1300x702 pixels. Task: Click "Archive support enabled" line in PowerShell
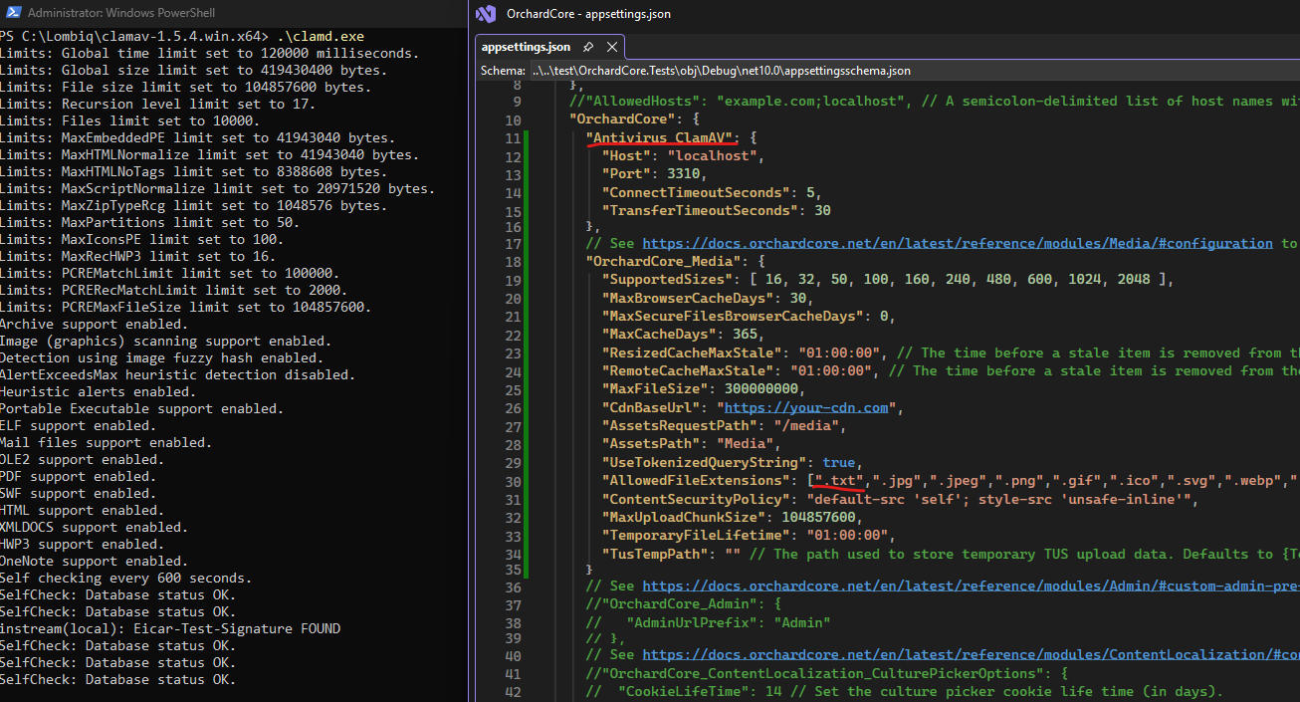[x=94, y=324]
